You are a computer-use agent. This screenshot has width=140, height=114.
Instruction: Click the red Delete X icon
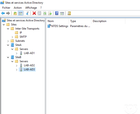pyautogui.click(x=34, y=13)
